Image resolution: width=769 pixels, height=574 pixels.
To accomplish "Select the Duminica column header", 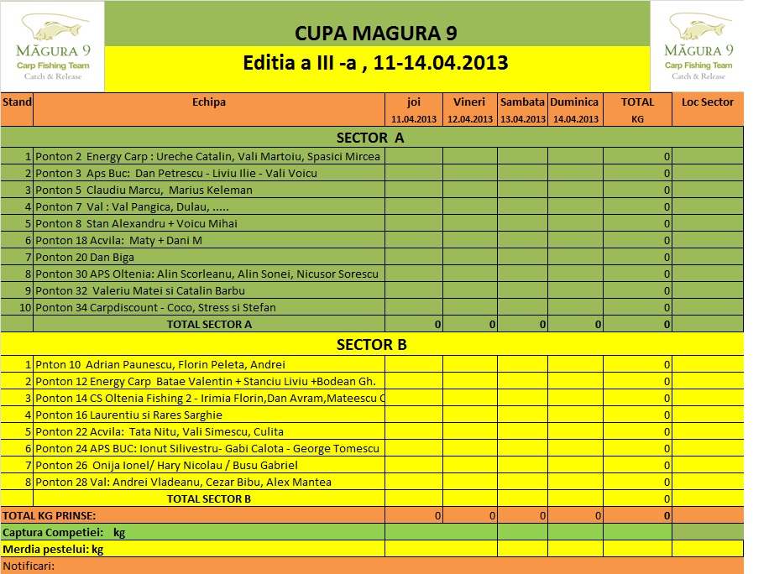I will 574,109.
